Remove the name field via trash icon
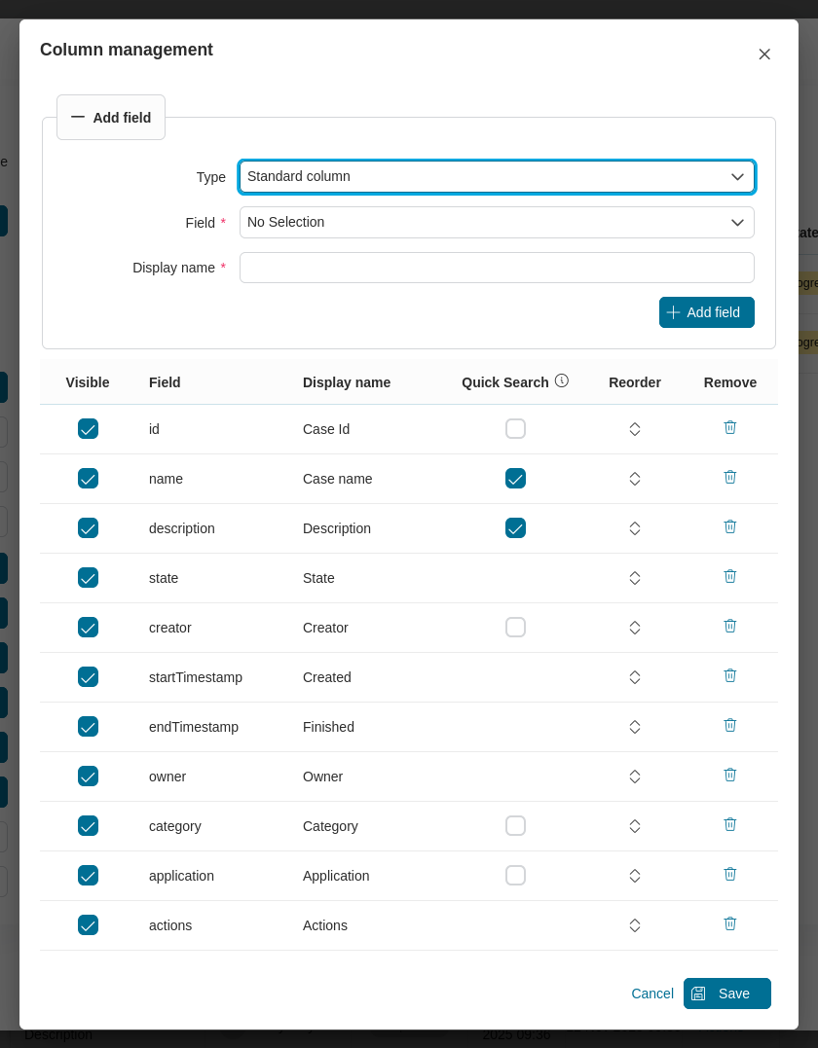The width and height of the screenshot is (818, 1048). point(730,477)
